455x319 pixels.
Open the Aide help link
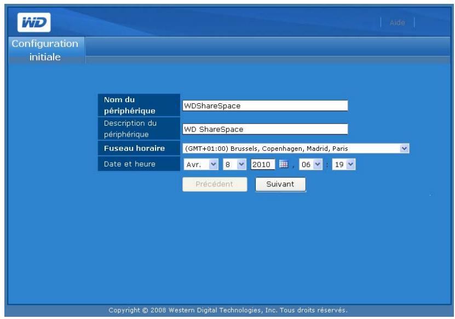398,22
